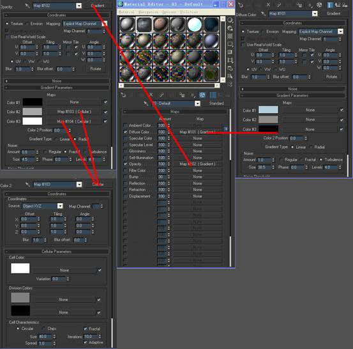Uncheck the Diffuse Color map checkbox

(125, 132)
